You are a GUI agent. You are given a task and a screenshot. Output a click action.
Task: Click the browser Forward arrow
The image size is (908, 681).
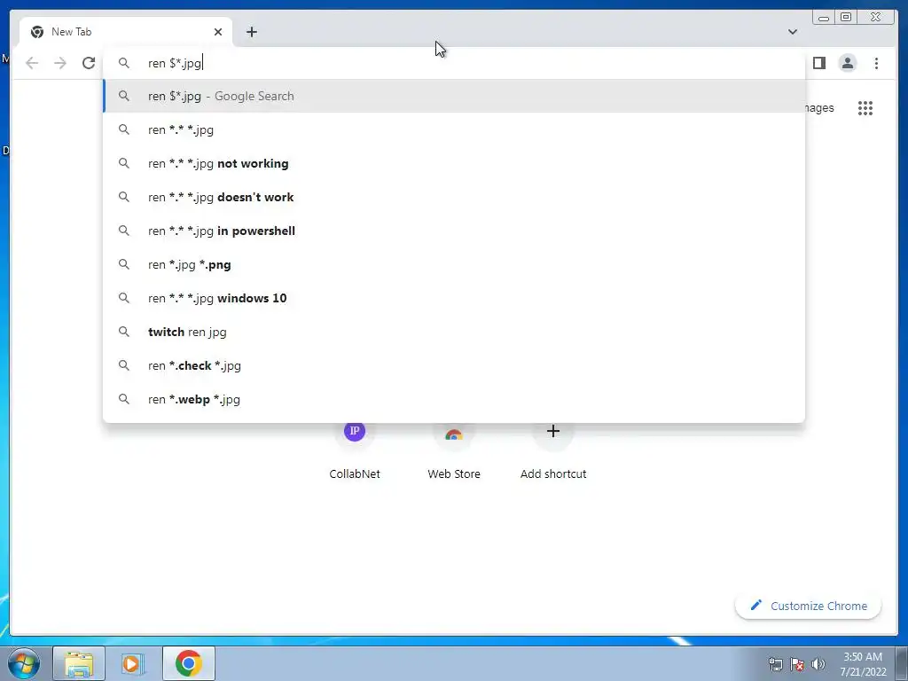60,63
